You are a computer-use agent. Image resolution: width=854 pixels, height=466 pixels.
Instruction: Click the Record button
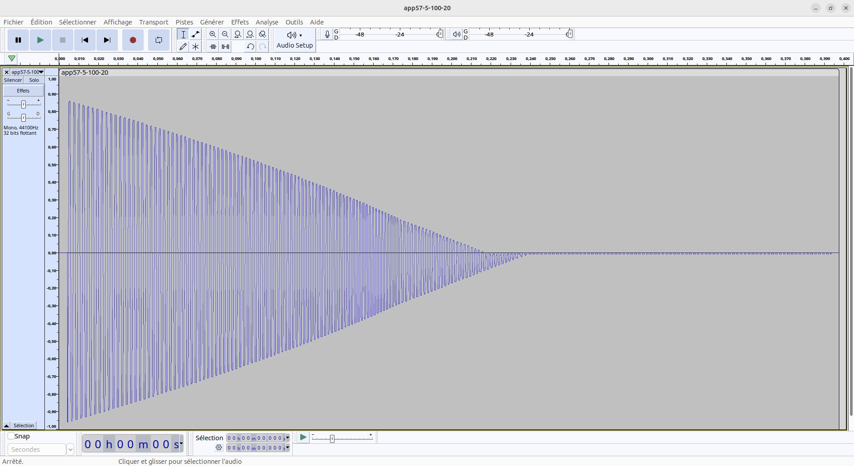pos(133,40)
